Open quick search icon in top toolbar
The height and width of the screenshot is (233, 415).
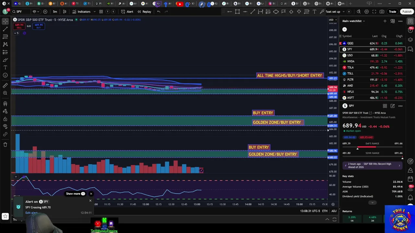(x=359, y=12)
